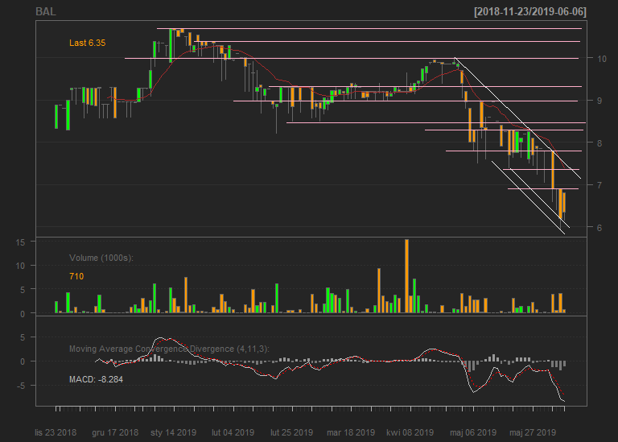Click the last orange candlestick near 6.35

coord(564,202)
